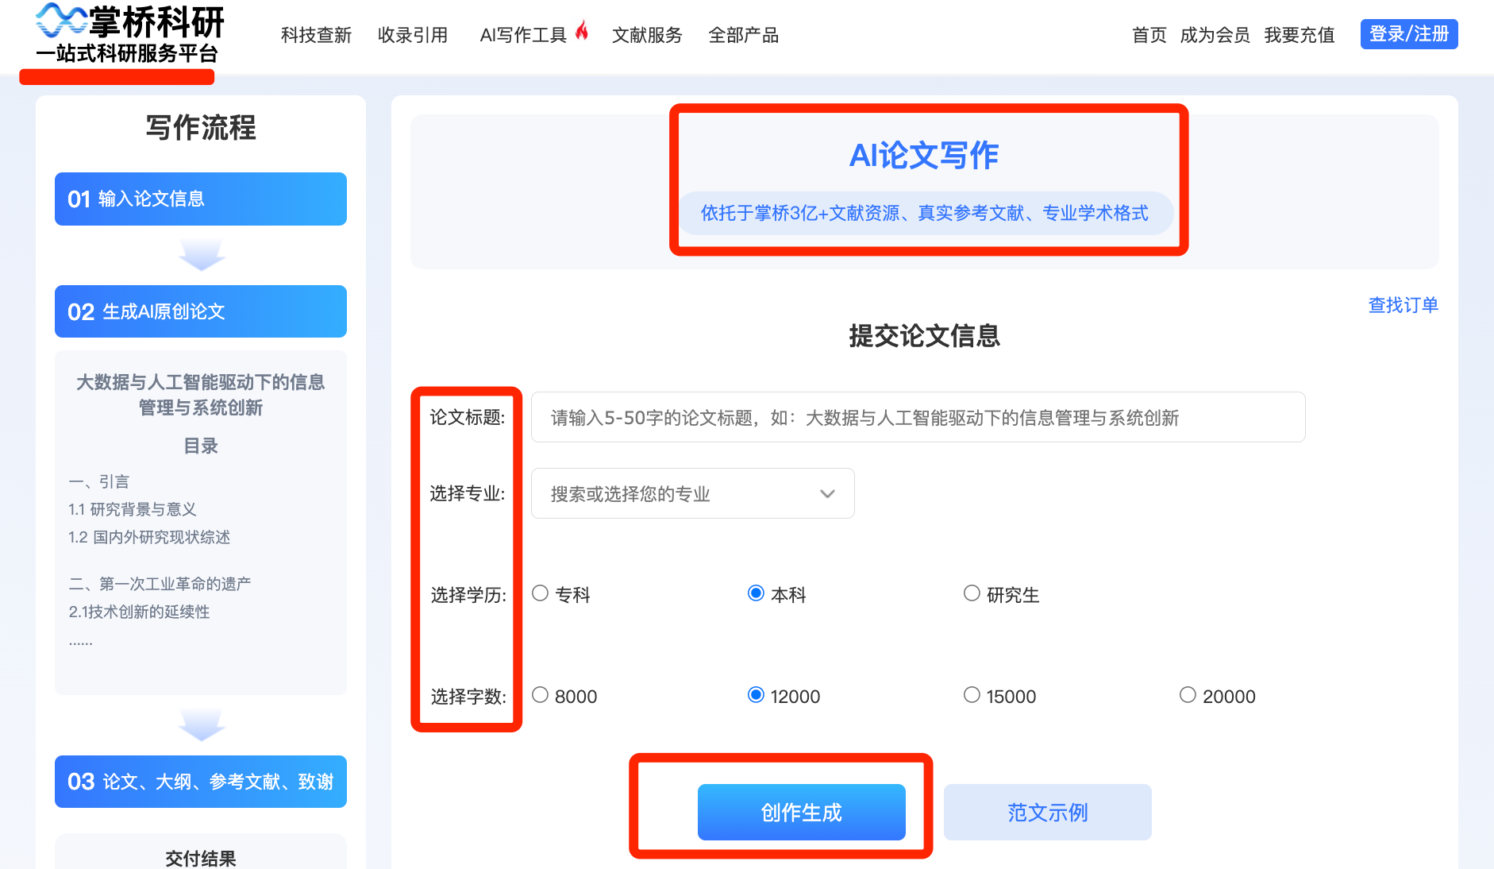Click the AI论文写作 banner title

tap(924, 155)
